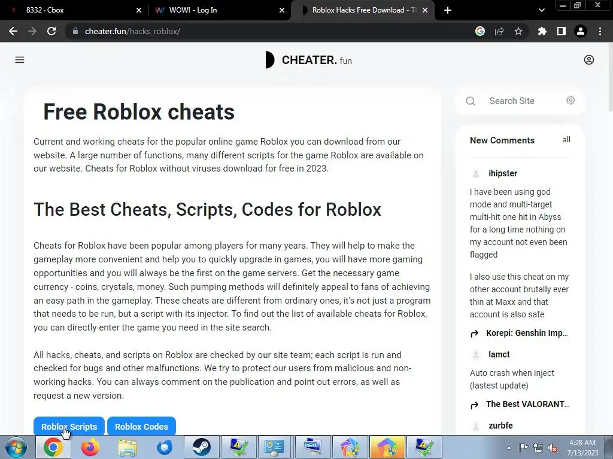Close the Roblox Hacks tab
Image resolution: width=613 pixels, height=459 pixels.
click(x=425, y=10)
